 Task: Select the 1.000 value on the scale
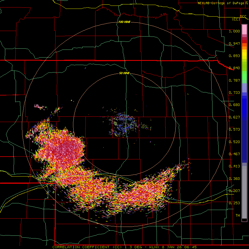(234, 31)
